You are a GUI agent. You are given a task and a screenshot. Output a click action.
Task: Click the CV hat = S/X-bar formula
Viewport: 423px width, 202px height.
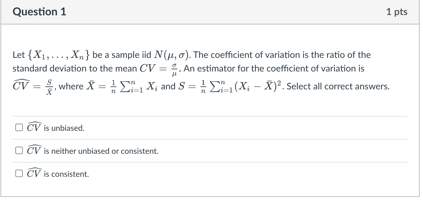click(x=33, y=85)
